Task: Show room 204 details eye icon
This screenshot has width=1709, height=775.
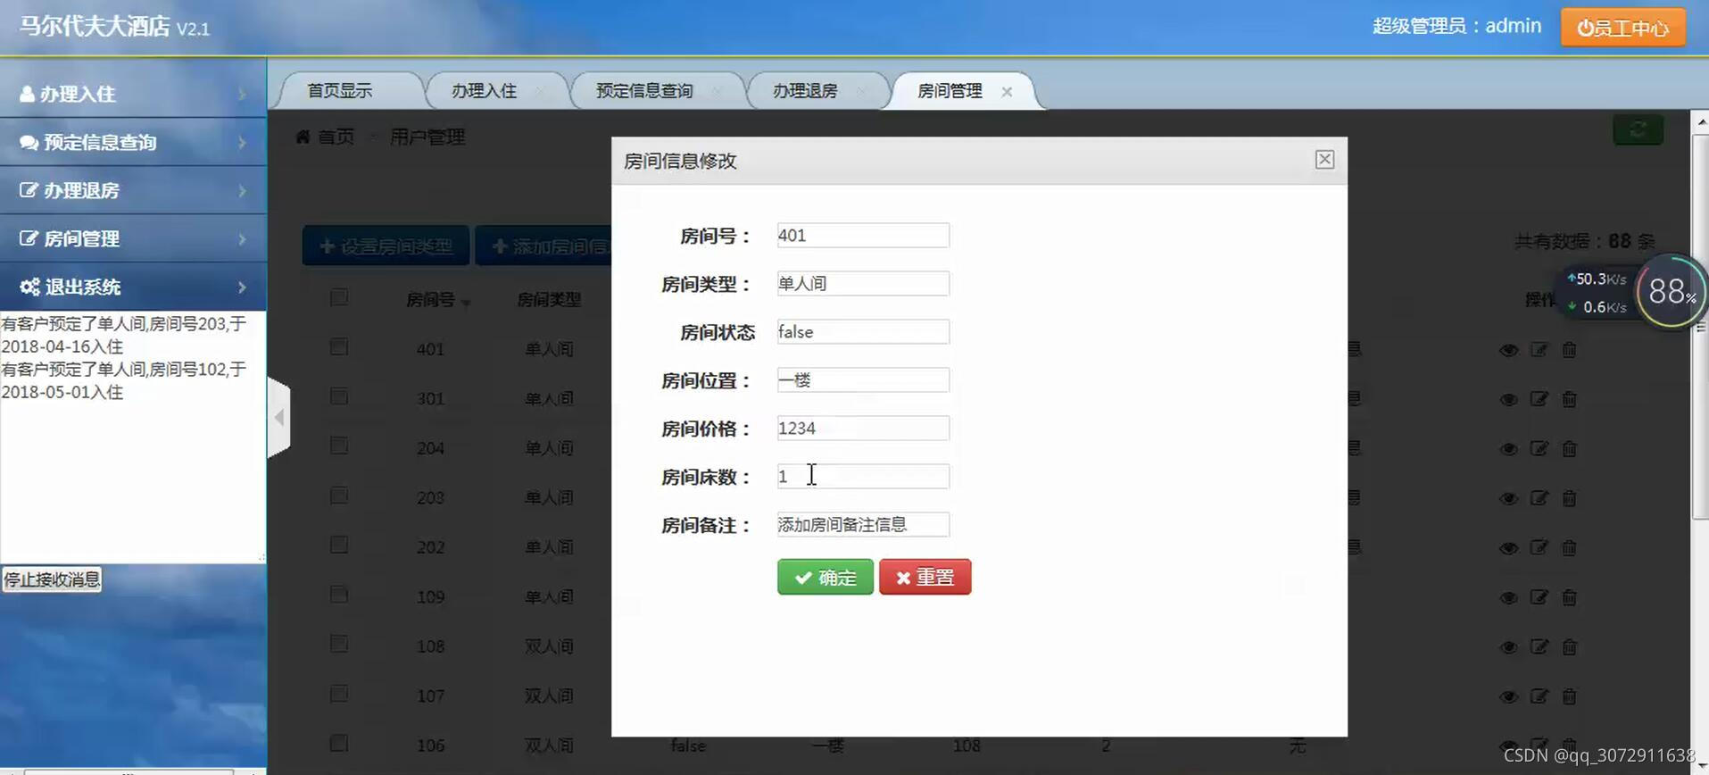Action: [1508, 449]
